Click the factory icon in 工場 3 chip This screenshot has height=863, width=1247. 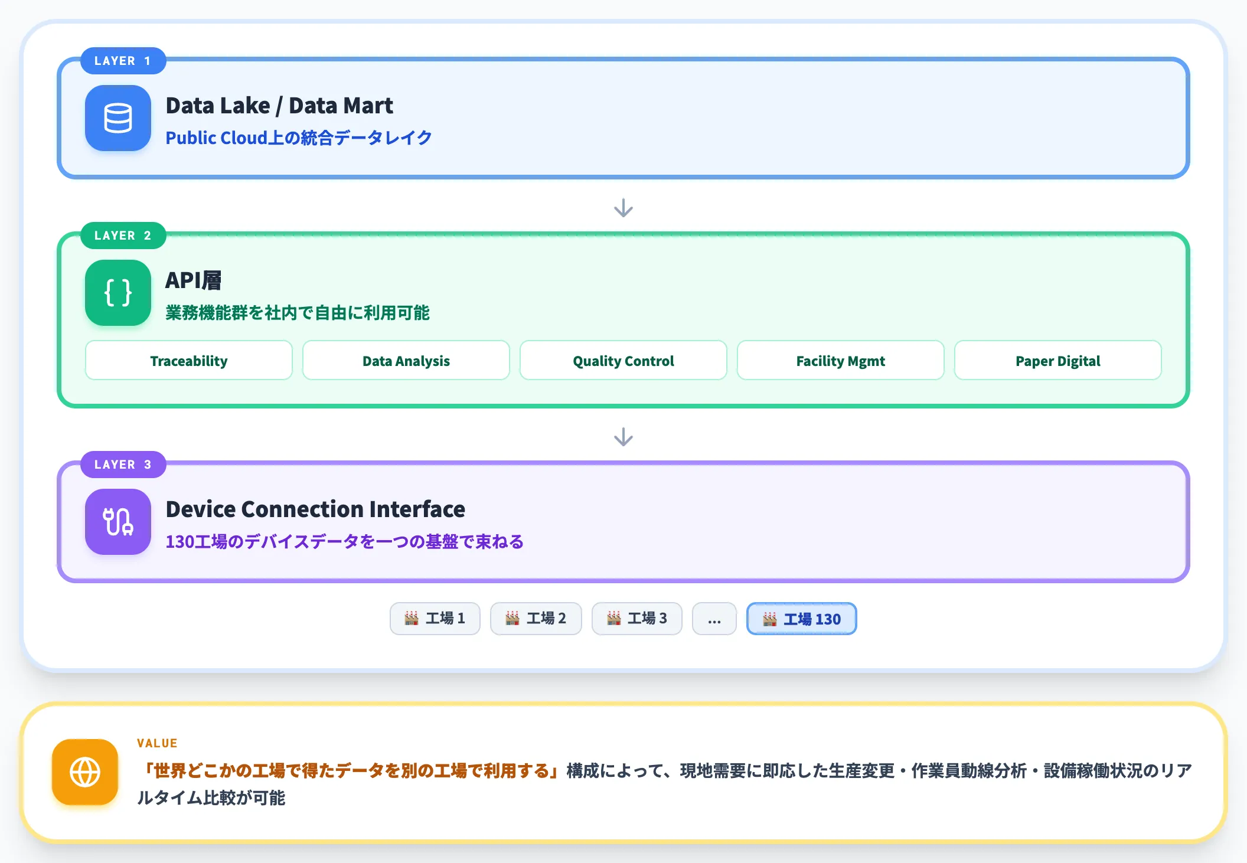pyautogui.click(x=614, y=619)
